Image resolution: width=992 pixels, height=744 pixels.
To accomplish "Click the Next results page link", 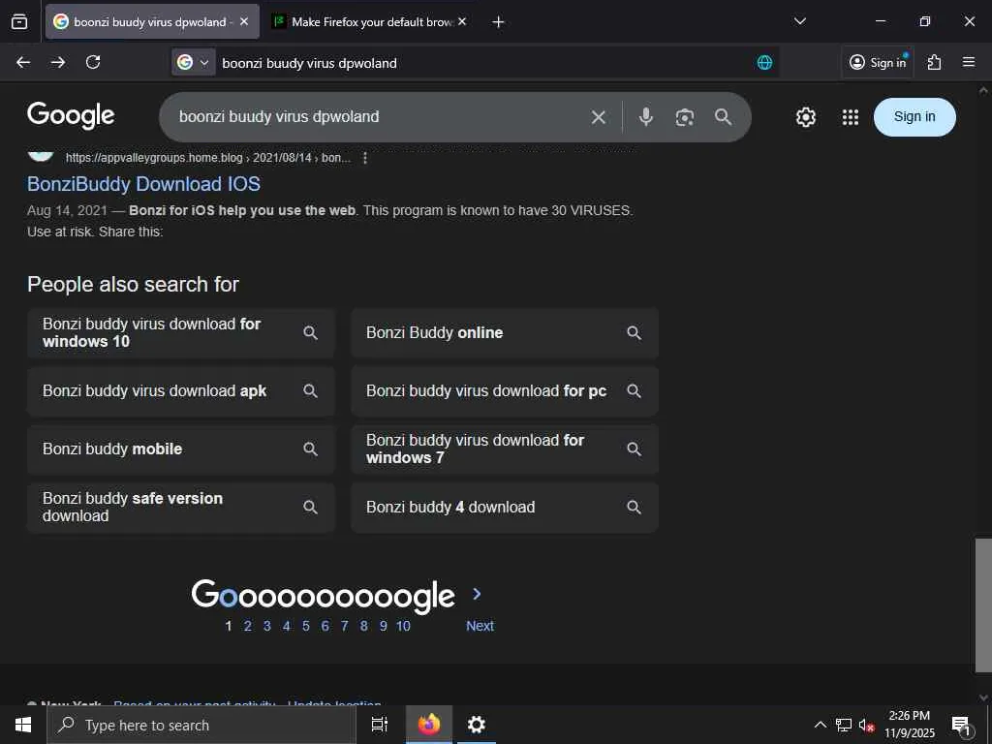I will pyautogui.click(x=480, y=626).
